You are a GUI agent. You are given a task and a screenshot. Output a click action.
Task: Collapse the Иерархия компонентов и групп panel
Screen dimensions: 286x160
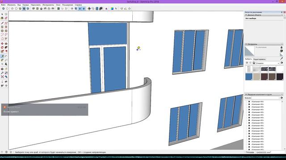(246, 95)
